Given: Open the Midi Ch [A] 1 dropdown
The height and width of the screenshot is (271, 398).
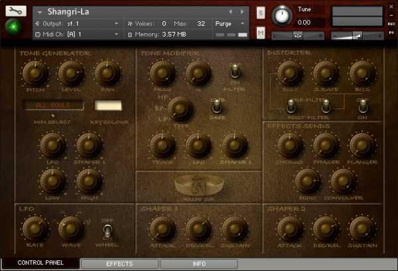Looking at the screenshot, I should [116, 35].
